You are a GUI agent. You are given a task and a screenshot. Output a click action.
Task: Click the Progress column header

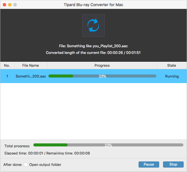(x=102, y=66)
